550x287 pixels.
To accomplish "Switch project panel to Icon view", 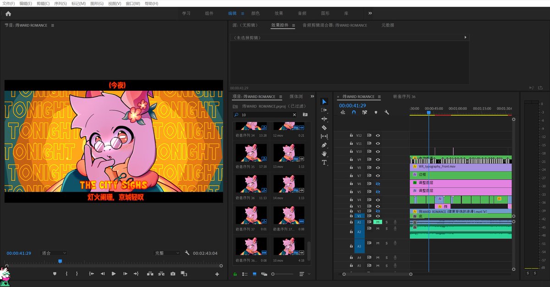I will pos(255,274).
